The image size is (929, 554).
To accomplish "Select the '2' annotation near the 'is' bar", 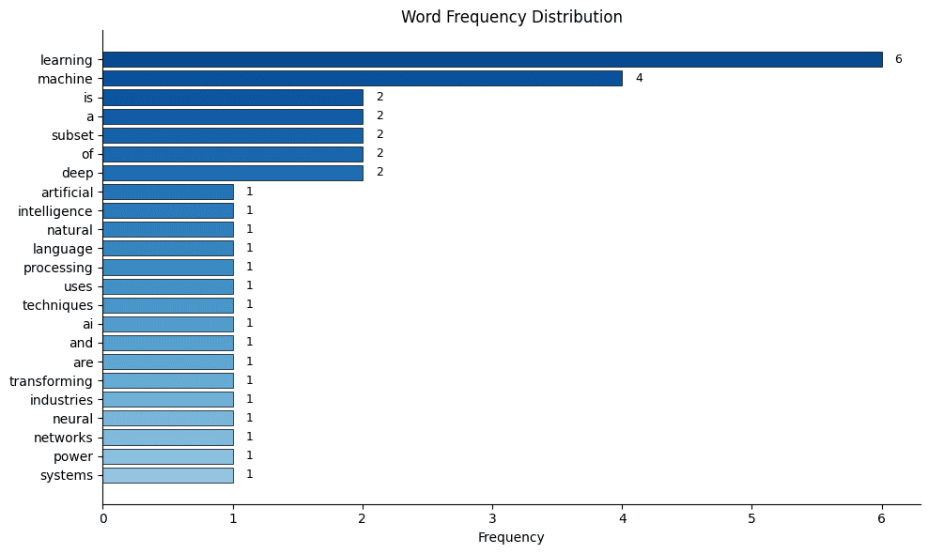I will click(x=379, y=98).
